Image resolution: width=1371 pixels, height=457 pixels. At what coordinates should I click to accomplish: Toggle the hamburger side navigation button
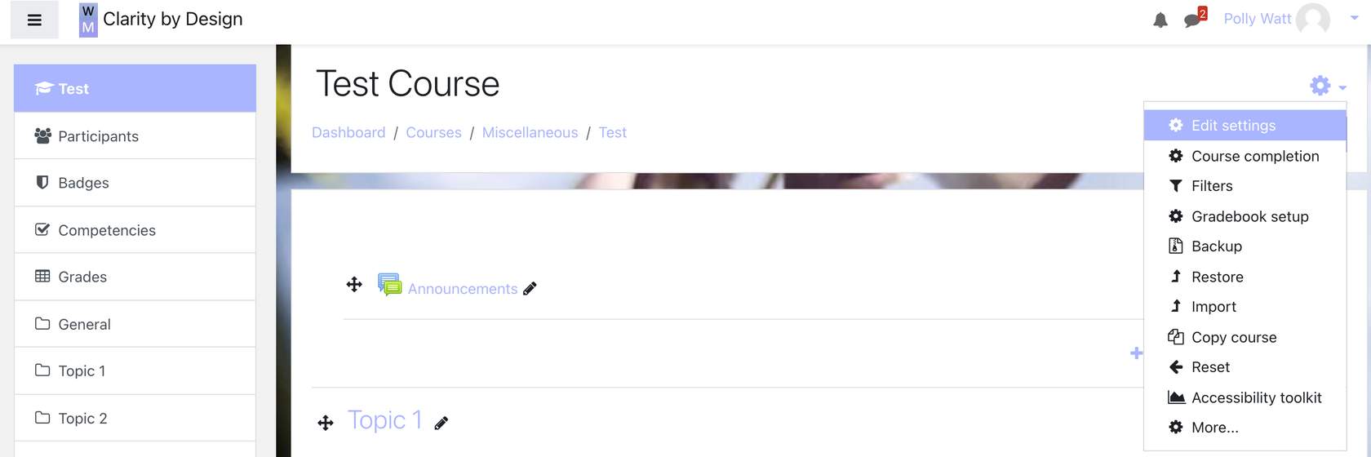coord(34,20)
